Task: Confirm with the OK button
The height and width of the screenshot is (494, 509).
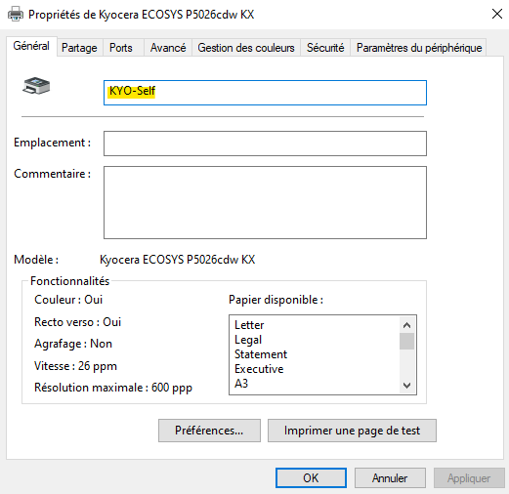Action: point(311,477)
